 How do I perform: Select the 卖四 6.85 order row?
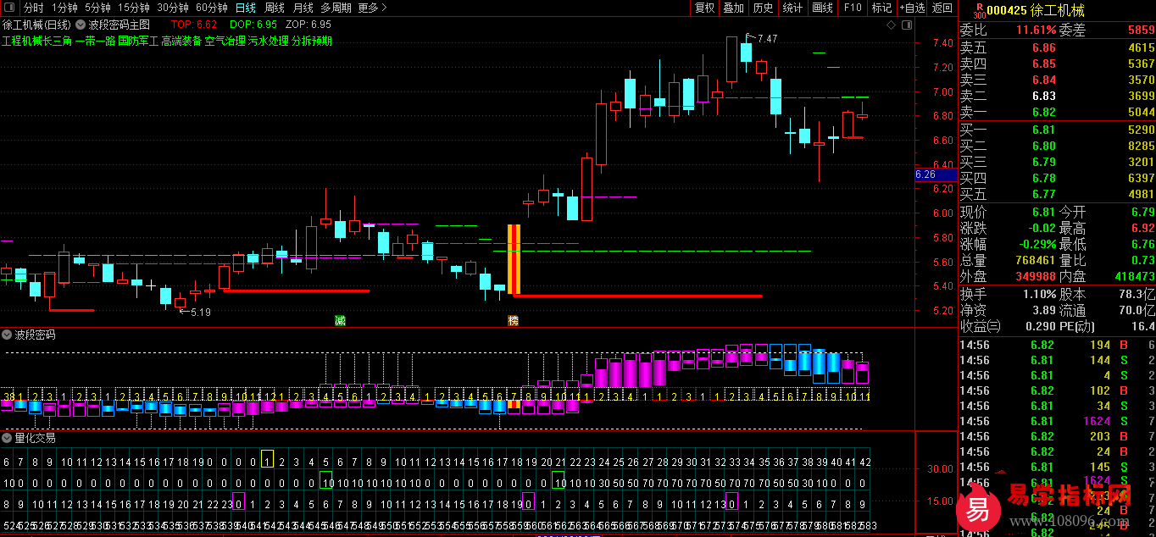click(x=1057, y=64)
